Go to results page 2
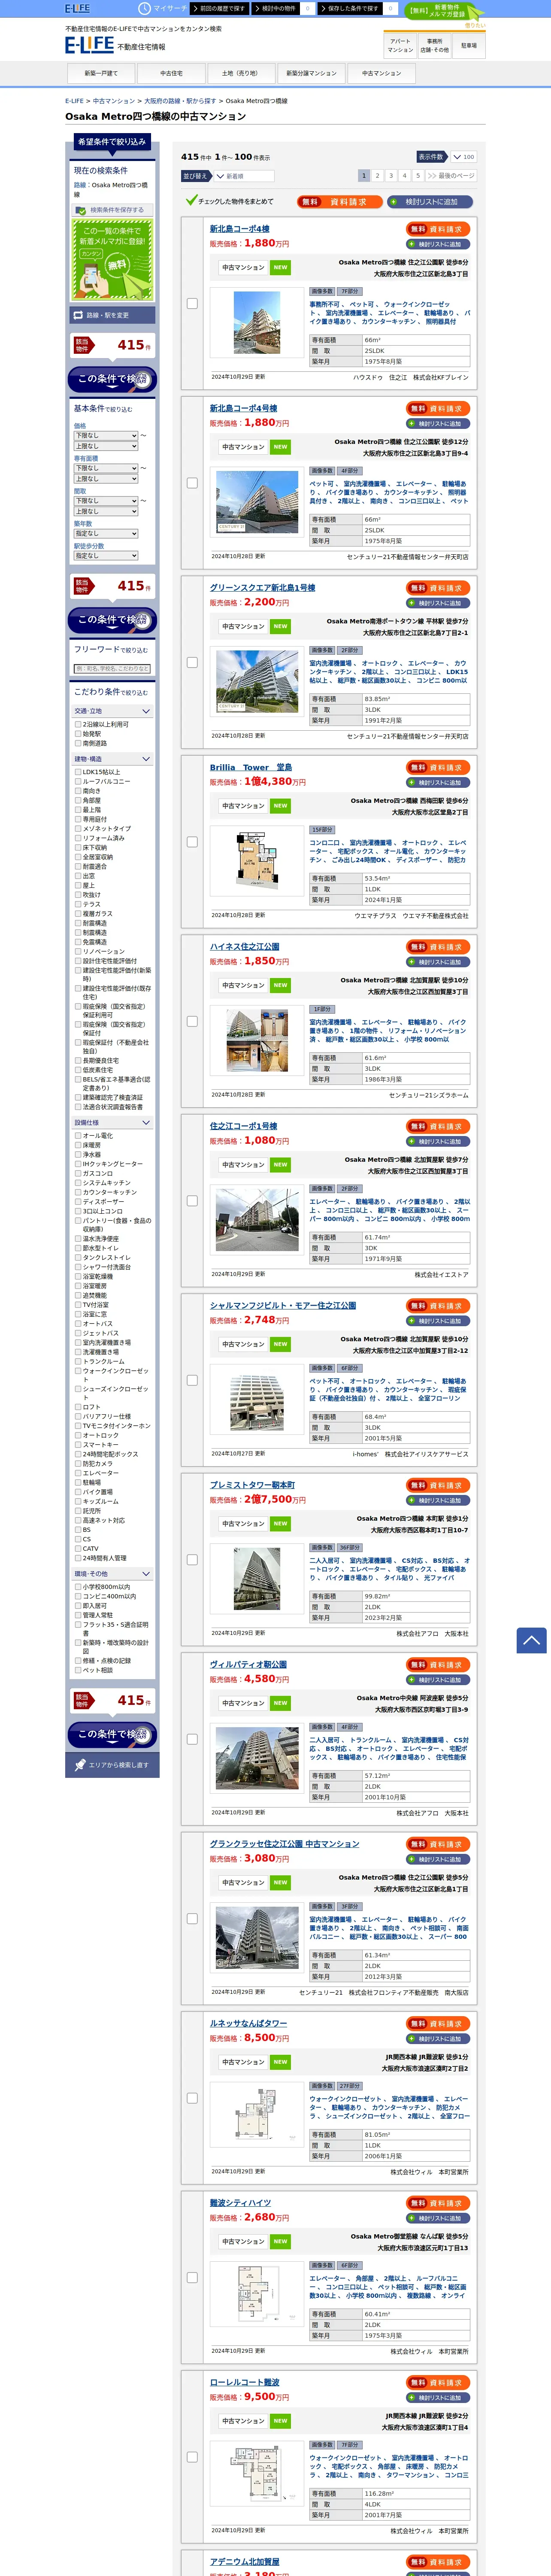Viewport: 551px width, 2576px height. point(377,175)
